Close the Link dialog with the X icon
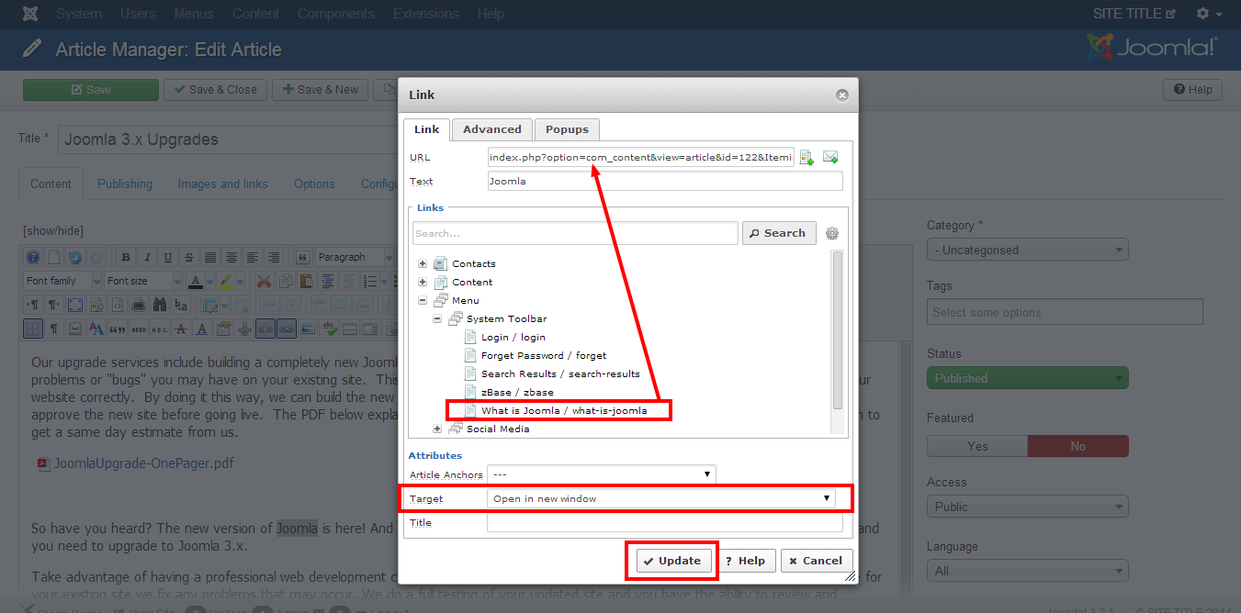This screenshot has width=1241, height=613. (x=841, y=95)
